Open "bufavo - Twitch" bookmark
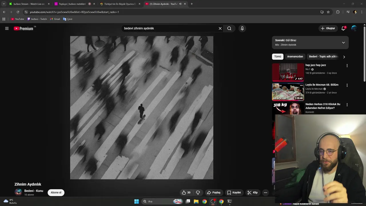 pyautogui.click(x=37, y=19)
